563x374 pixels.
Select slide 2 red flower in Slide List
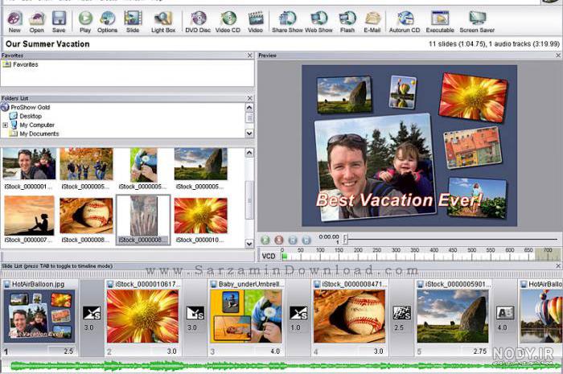coord(142,316)
